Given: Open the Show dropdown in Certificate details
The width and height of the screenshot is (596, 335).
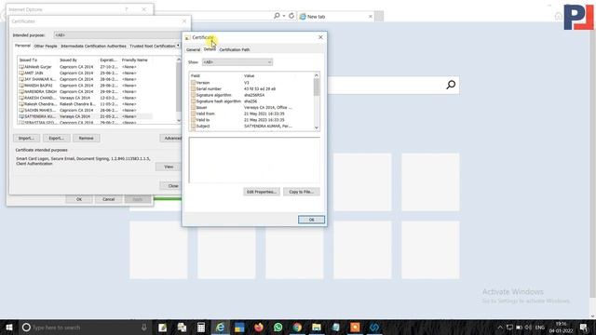Looking at the screenshot, I should [x=237, y=62].
